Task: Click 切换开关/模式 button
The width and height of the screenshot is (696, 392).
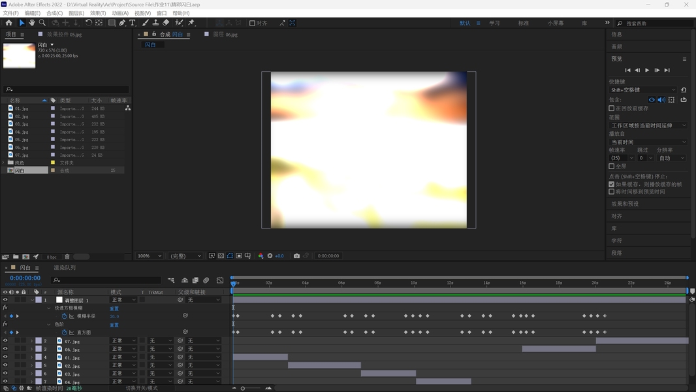Action: (x=142, y=388)
